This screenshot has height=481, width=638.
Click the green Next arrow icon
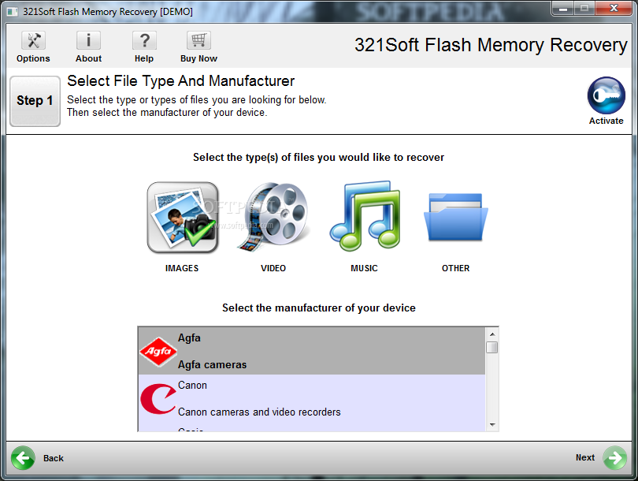pos(615,458)
